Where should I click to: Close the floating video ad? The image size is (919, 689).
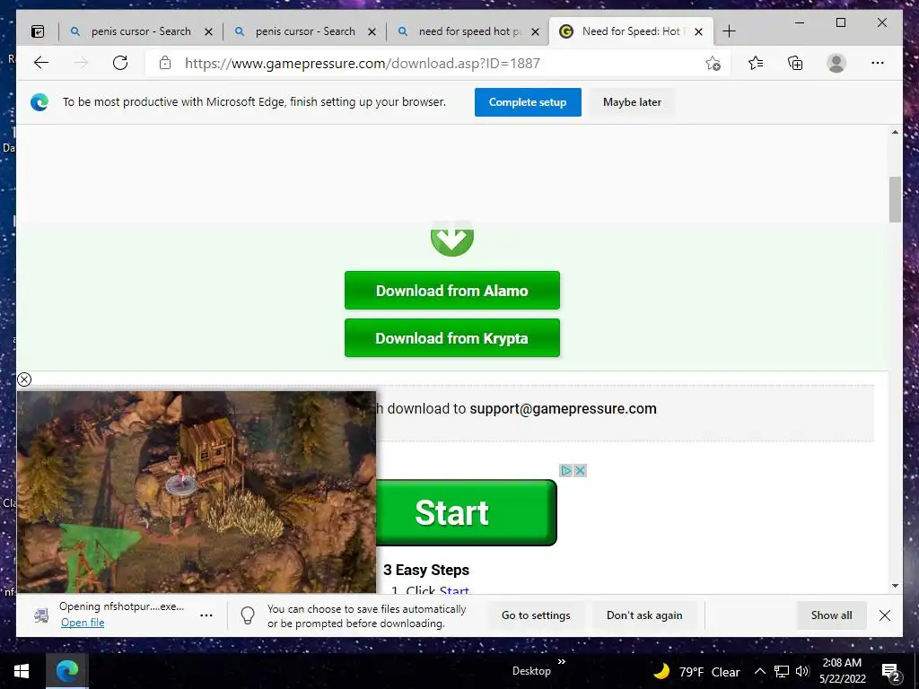pyautogui.click(x=24, y=379)
